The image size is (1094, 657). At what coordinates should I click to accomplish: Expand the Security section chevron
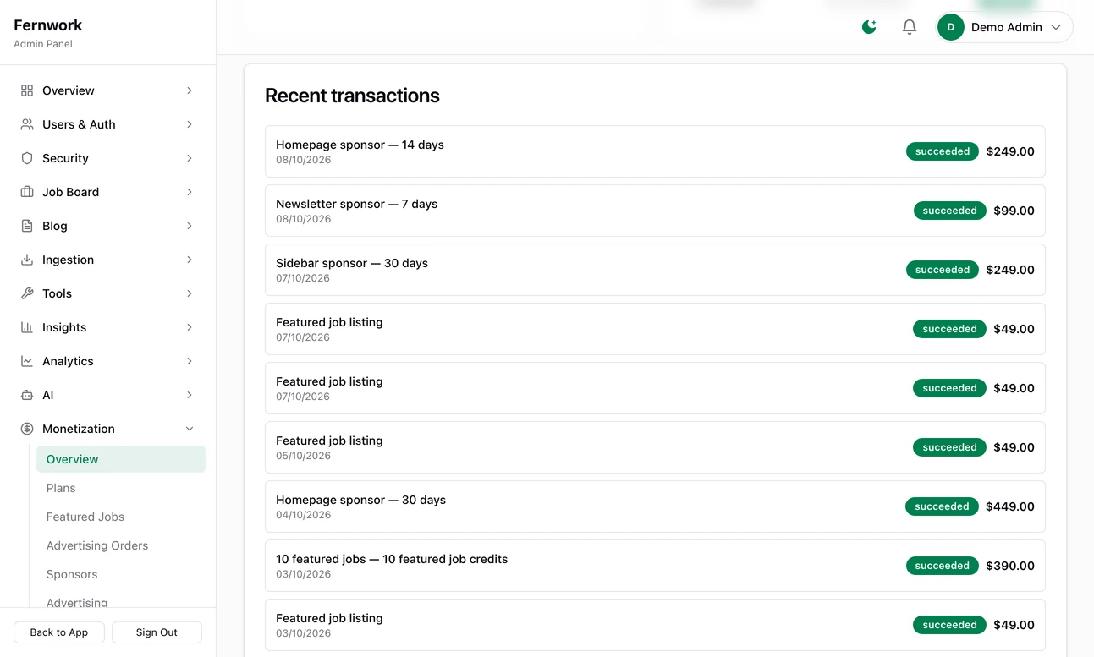(190, 158)
